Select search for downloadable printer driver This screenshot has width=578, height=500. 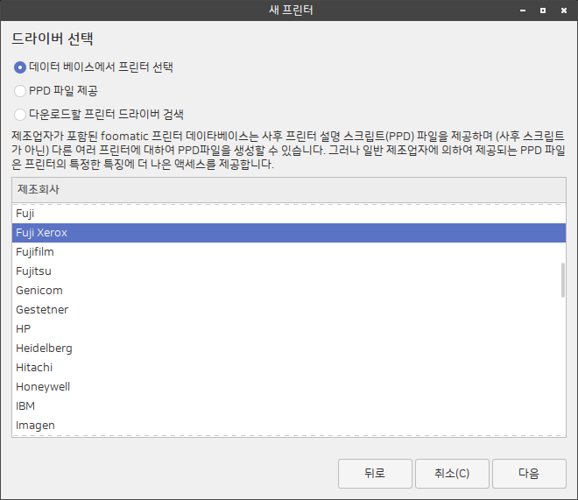coord(20,114)
